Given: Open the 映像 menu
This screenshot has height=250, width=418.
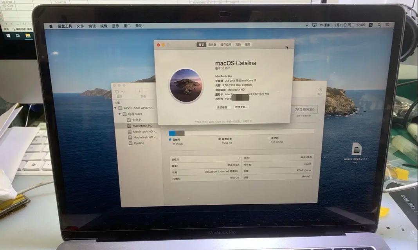Looking at the screenshot, I should (104, 26).
